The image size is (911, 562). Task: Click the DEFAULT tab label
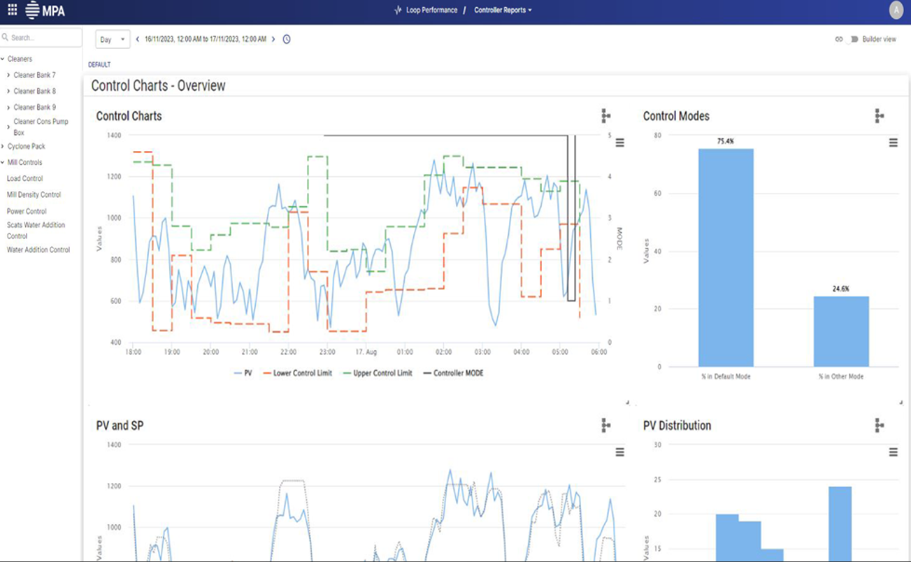point(99,65)
